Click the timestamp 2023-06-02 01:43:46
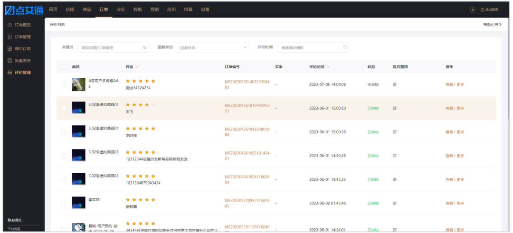The width and height of the screenshot is (513, 233). coord(327,203)
